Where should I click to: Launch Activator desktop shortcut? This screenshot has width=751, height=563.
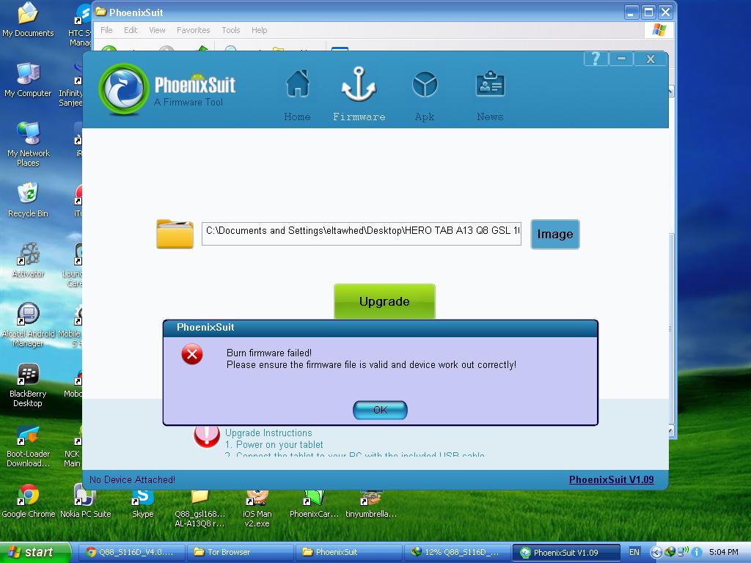29,260
